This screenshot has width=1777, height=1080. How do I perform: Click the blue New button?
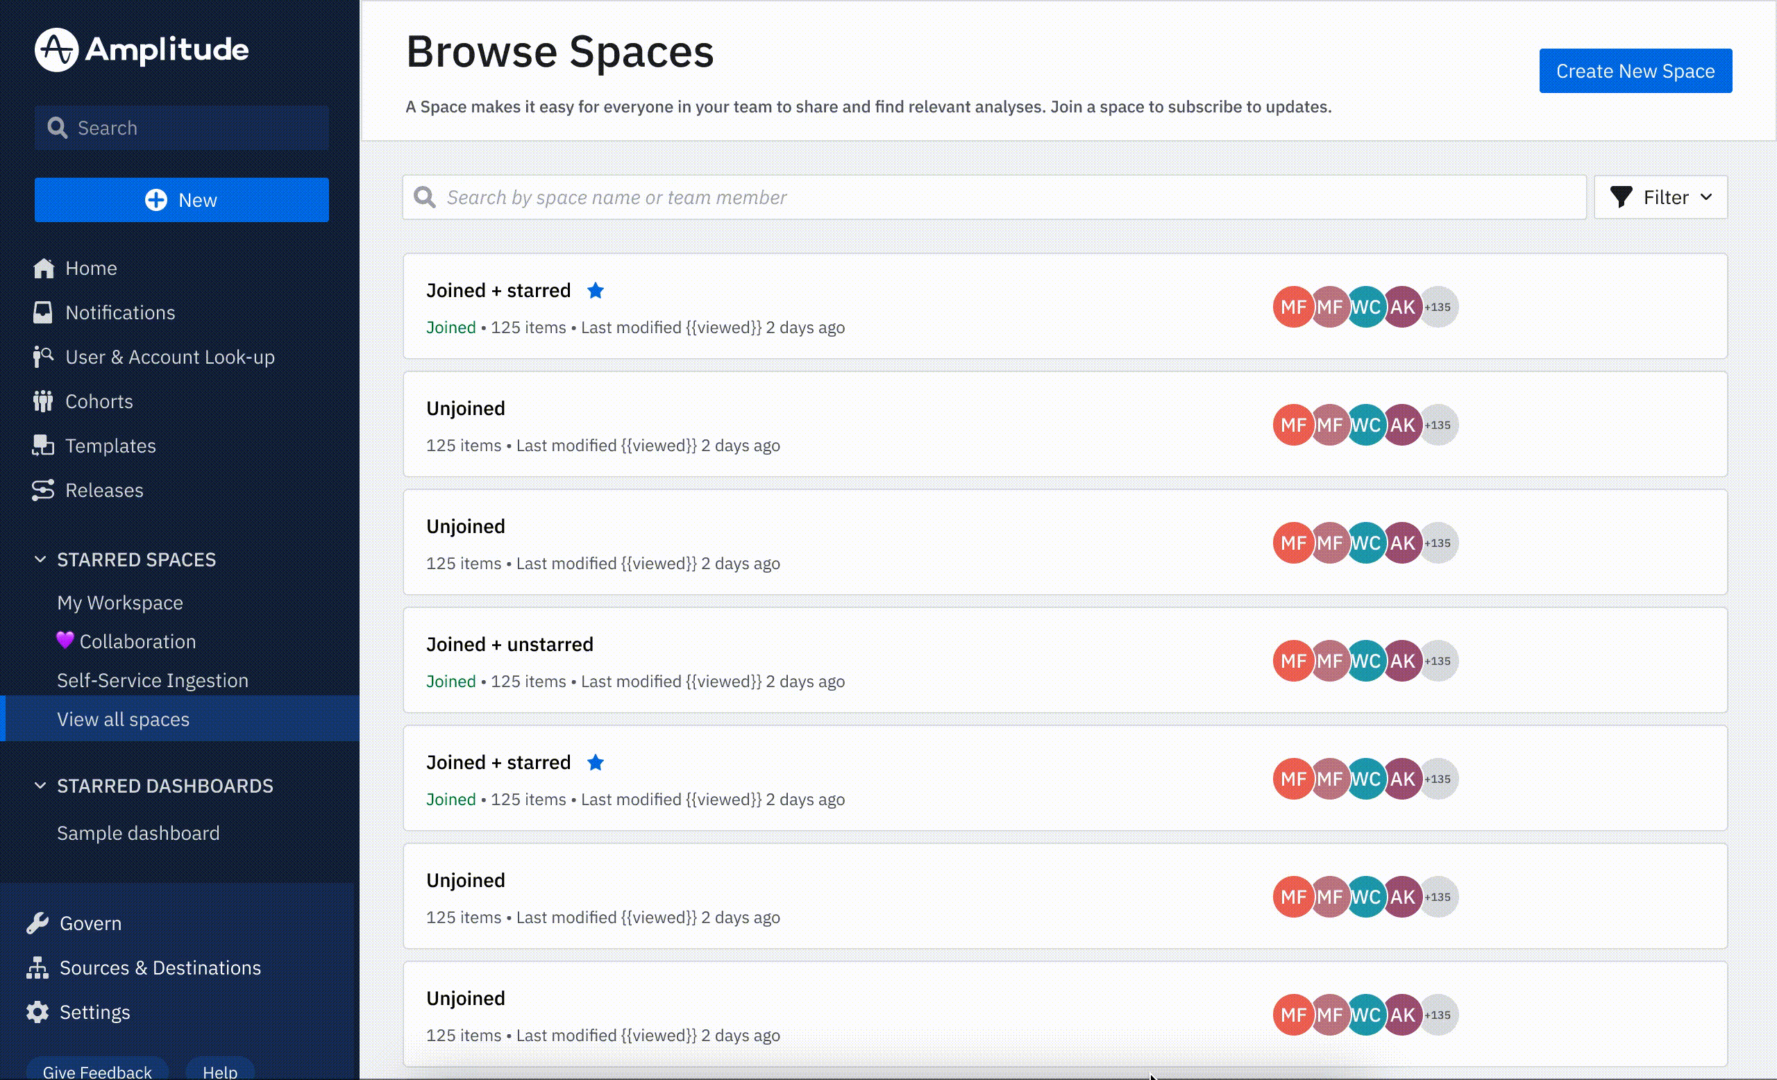182,200
